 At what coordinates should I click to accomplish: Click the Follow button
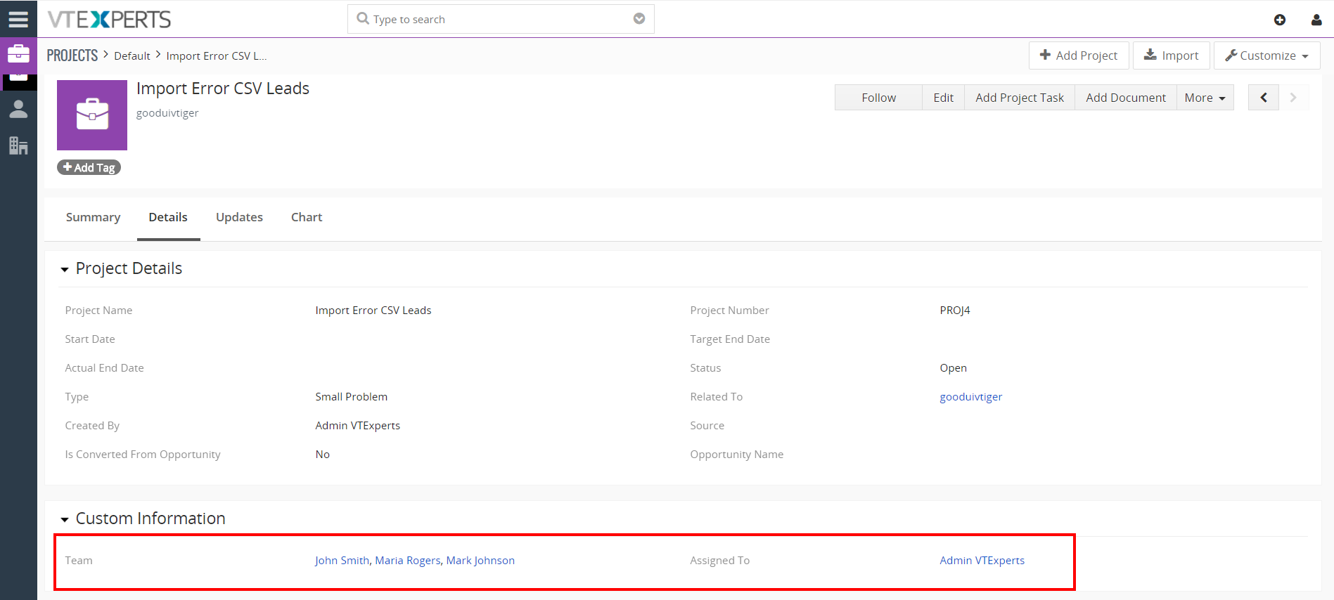pyautogui.click(x=878, y=98)
